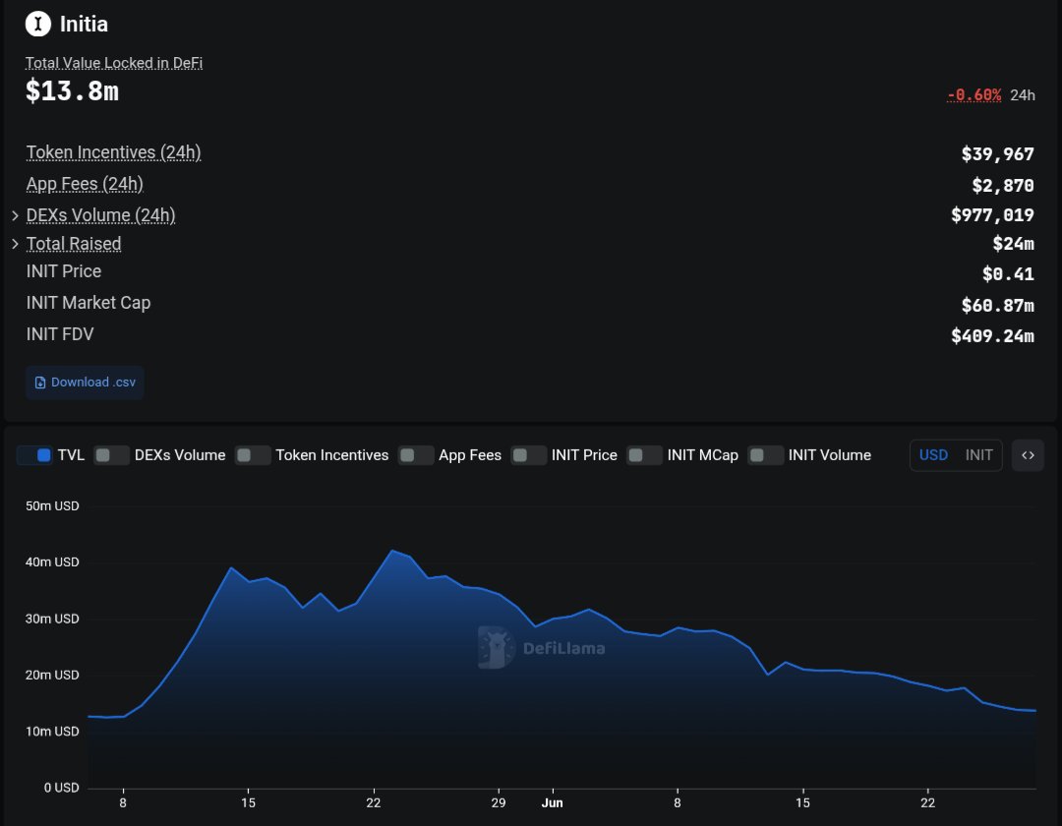The image size is (1062, 826).
Task: Enable the INIT MCap chart toggle
Action: tap(644, 455)
